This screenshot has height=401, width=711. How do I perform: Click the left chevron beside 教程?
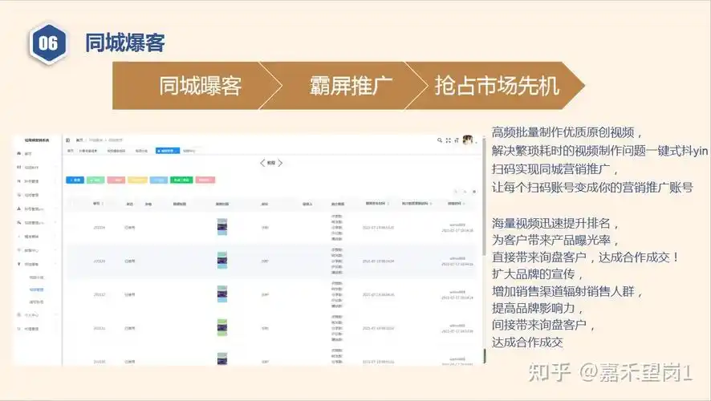(x=262, y=163)
